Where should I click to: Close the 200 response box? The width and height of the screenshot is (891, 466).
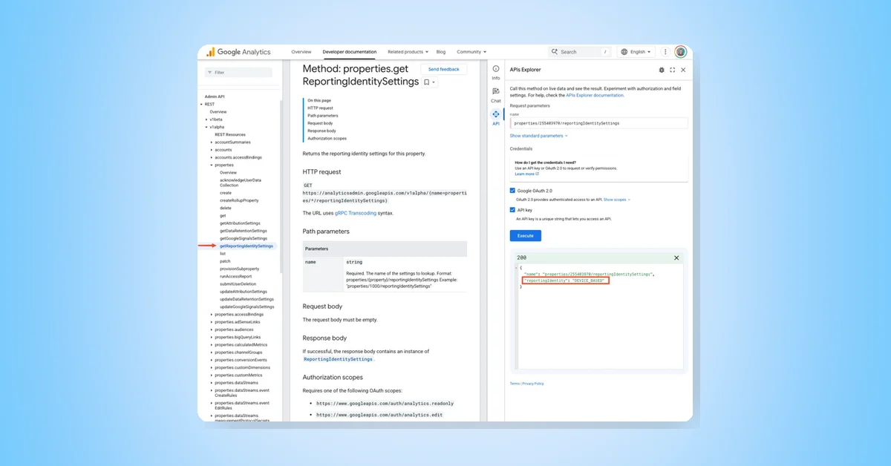(x=676, y=257)
